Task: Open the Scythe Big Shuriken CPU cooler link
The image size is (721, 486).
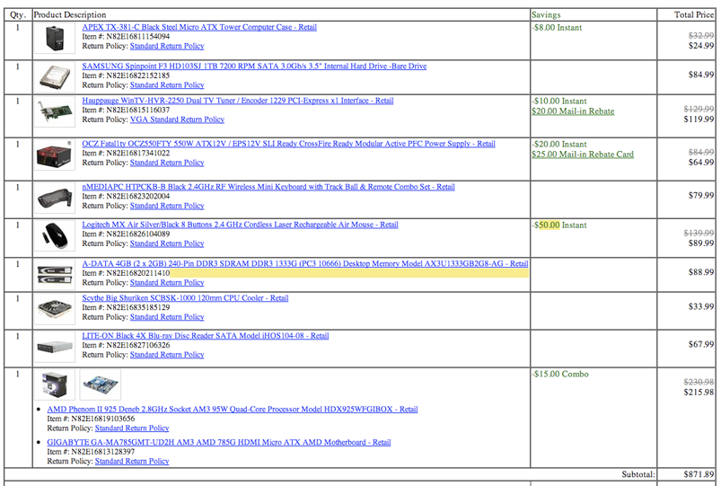Action: pos(185,298)
